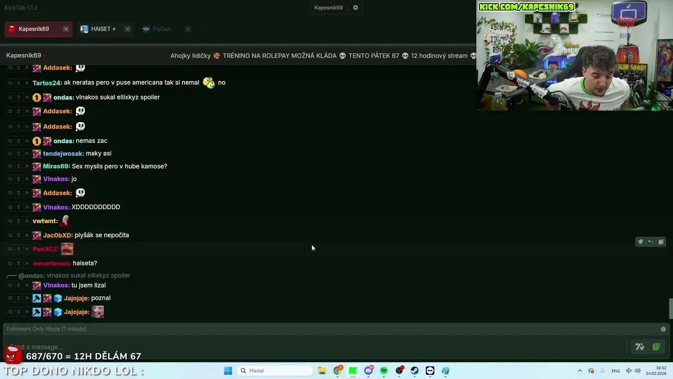Timeout user Miras69 via hourglass icon

click(18, 166)
